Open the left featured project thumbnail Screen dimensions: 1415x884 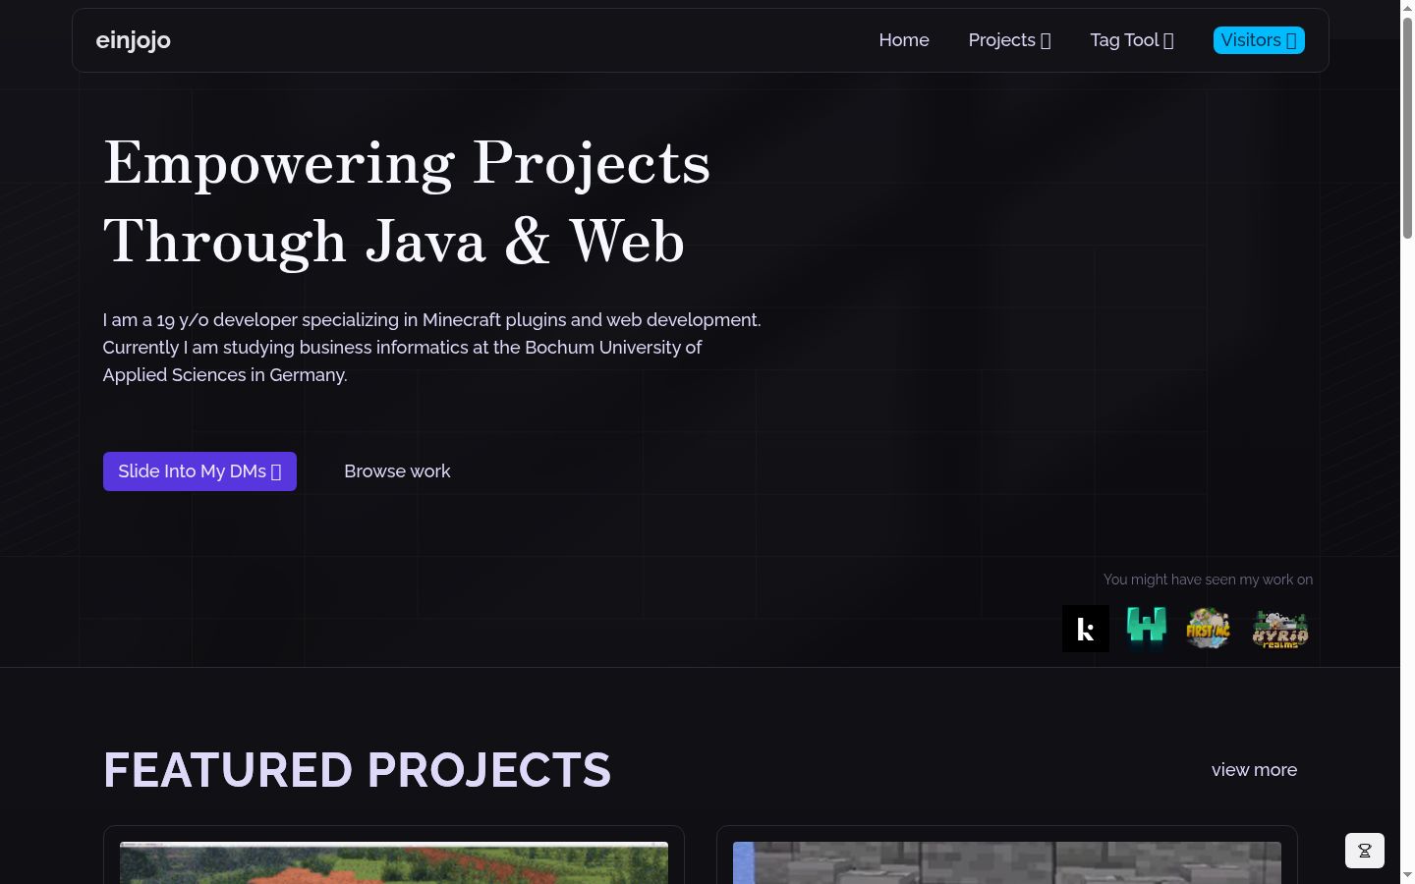(x=394, y=862)
